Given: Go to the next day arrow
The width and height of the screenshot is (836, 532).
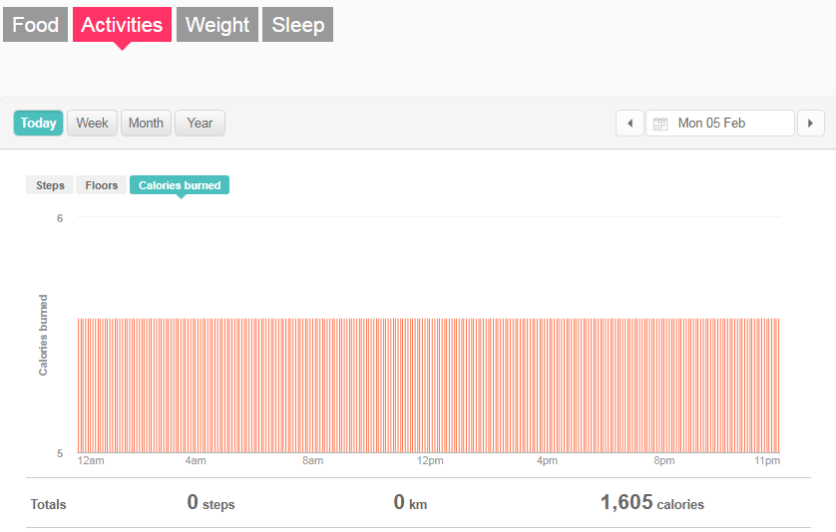Looking at the screenshot, I should coord(810,124).
